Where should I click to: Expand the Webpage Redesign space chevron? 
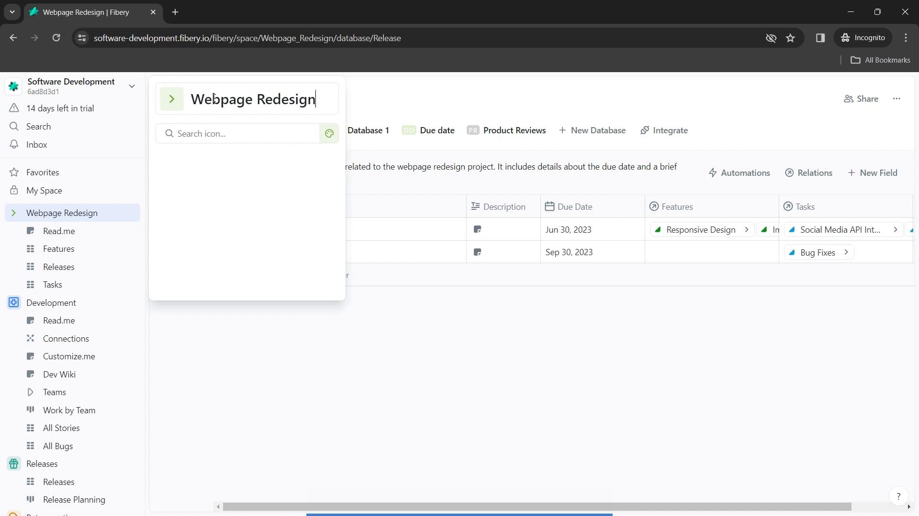14,213
